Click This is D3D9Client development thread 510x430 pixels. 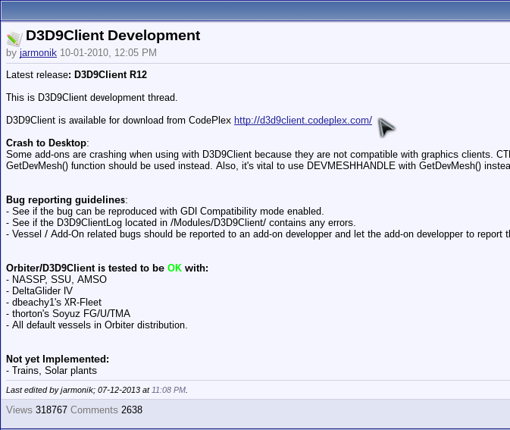click(92, 98)
